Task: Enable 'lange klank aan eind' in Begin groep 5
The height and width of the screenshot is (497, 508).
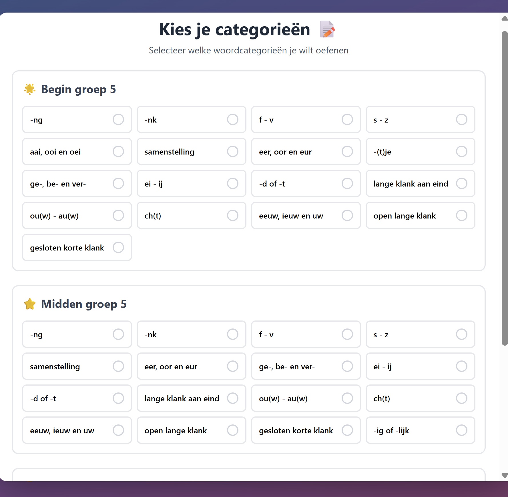Action: 420,183
